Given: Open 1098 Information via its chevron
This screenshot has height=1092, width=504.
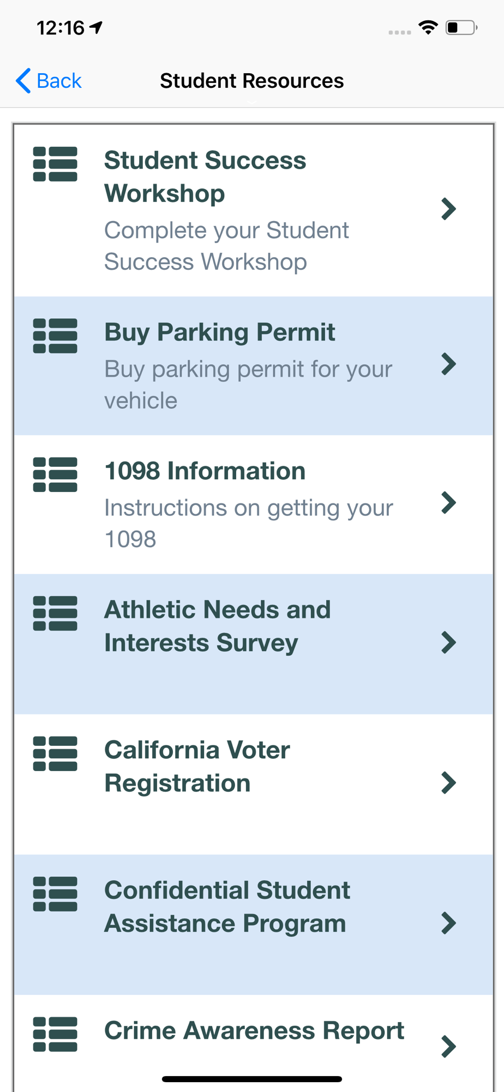Looking at the screenshot, I should [x=448, y=503].
